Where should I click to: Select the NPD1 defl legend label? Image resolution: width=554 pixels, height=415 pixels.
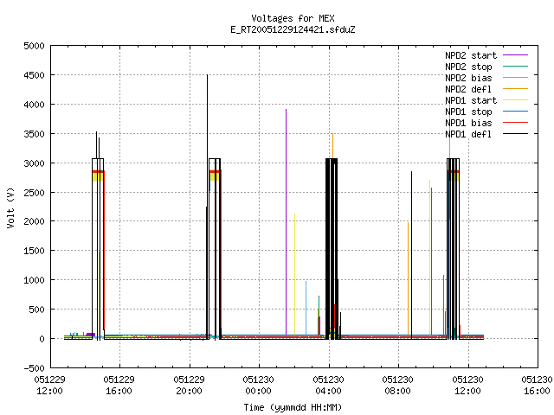point(468,135)
